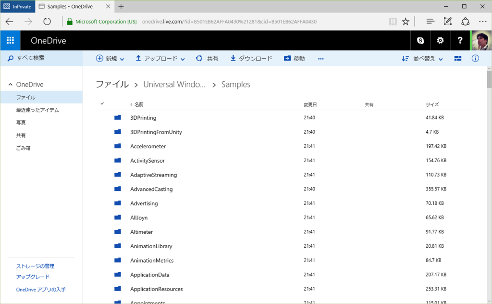
Task: Open more commands ellipsis in toolbar
Action: (320, 59)
